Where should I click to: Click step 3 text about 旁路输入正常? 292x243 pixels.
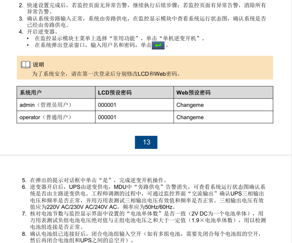click(147, 22)
